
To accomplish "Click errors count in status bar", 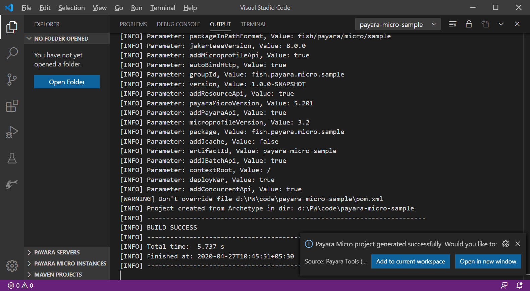I will [14, 286].
